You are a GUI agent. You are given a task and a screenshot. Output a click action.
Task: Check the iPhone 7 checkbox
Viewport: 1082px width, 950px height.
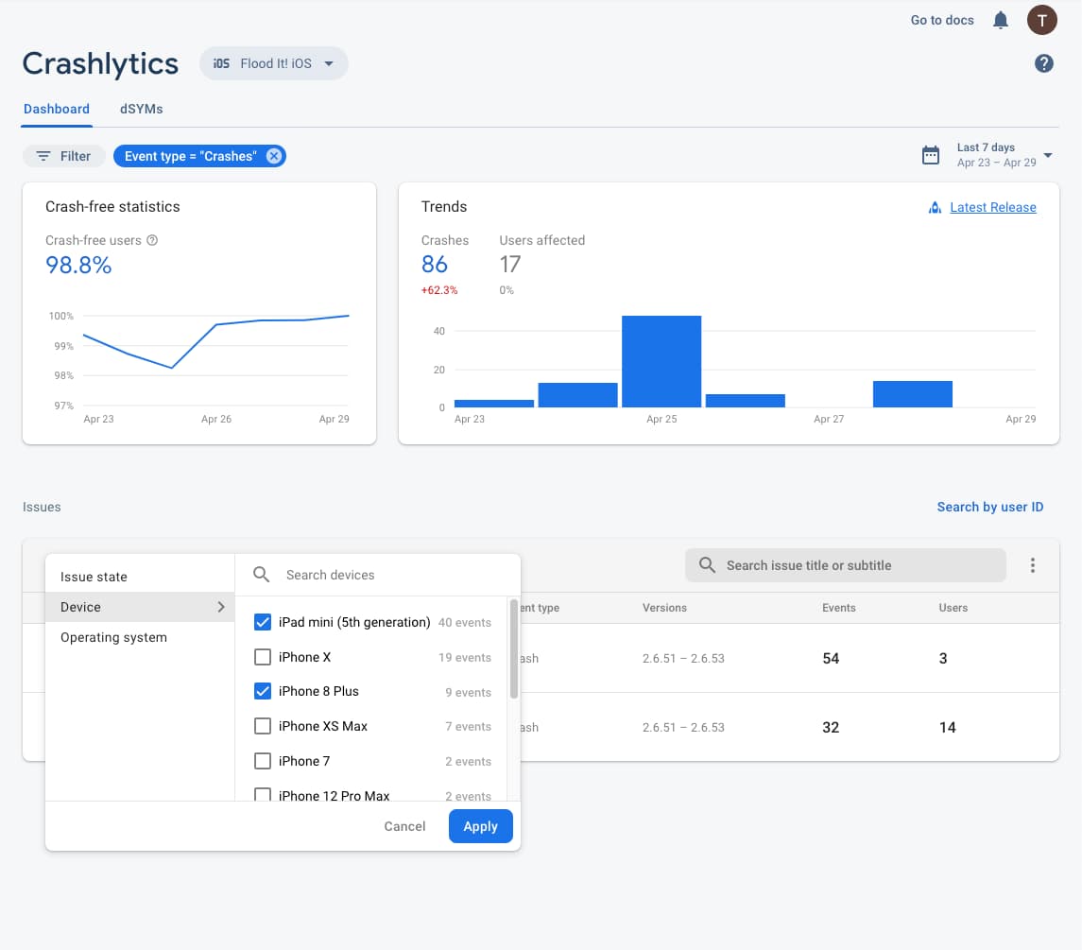[262, 761]
